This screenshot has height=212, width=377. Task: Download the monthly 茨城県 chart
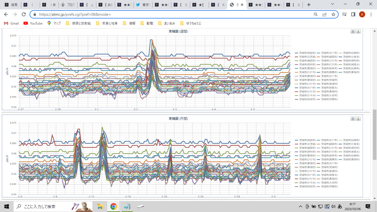[x=358, y=119]
